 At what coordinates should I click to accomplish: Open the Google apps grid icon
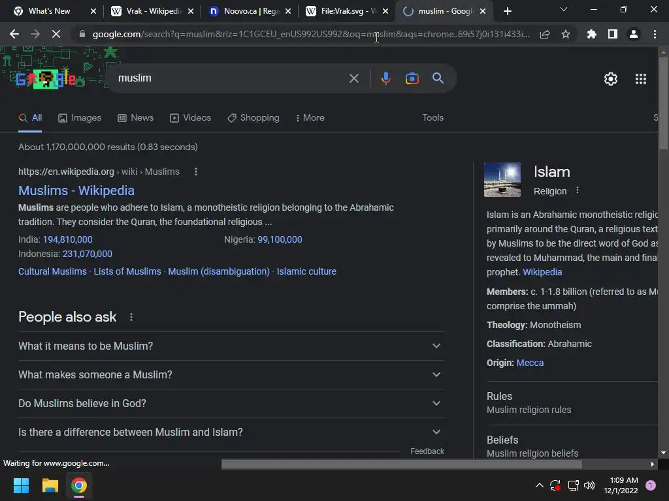click(x=640, y=79)
